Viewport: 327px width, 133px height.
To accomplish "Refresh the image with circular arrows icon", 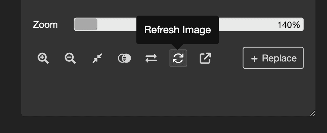I will click(178, 58).
